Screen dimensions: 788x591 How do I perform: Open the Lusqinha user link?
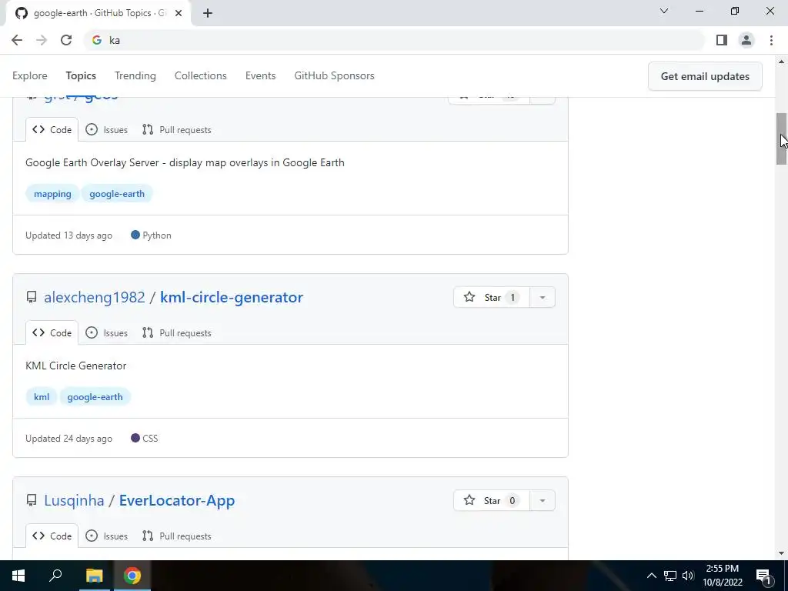tap(74, 500)
